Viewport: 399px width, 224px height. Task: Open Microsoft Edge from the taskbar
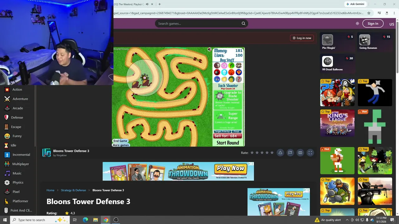(85, 220)
